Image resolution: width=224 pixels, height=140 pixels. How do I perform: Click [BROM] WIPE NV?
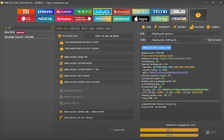tap(96, 103)
